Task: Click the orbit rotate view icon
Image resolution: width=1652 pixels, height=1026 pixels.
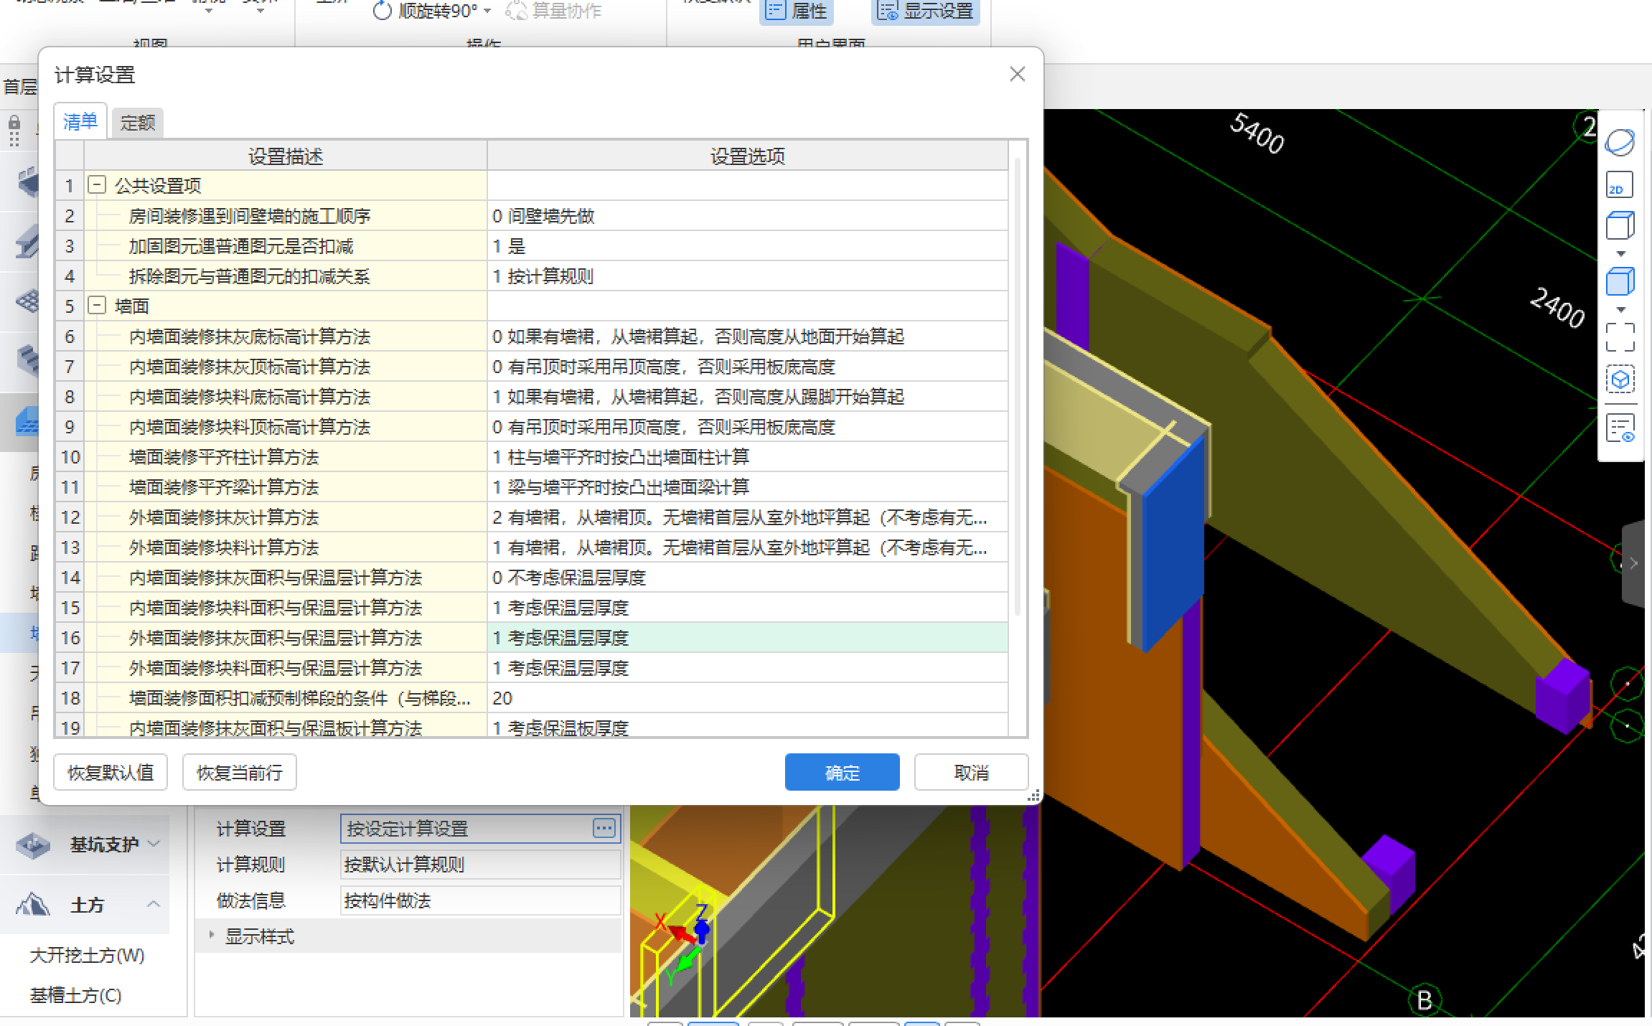Action: pos(1620,142)
